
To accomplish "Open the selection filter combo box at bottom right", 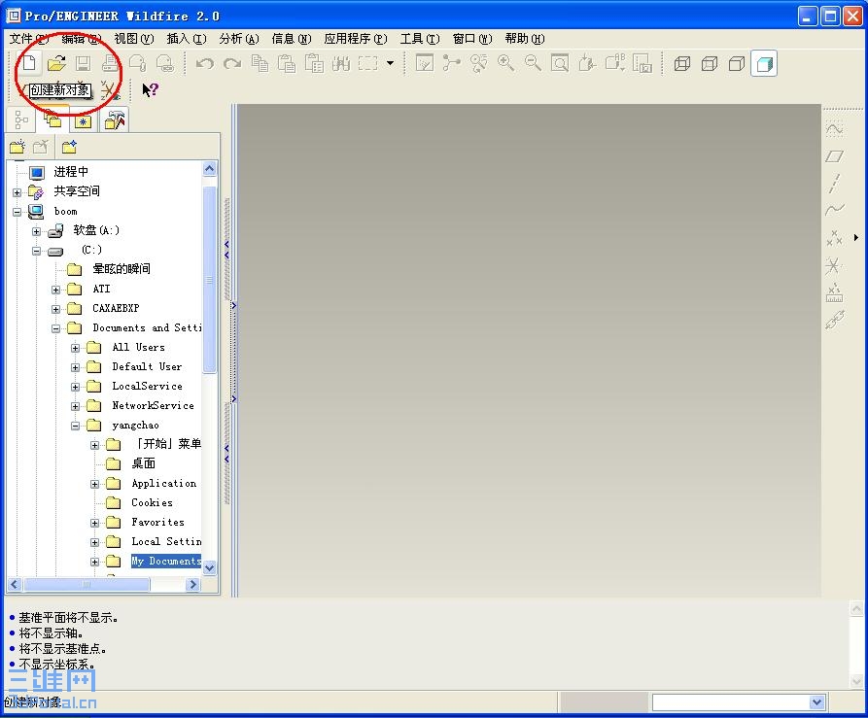I will pyautogui.click(x=739, y=702).
